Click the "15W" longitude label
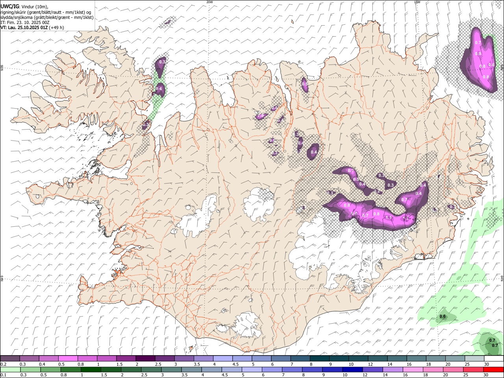The image size is (504, 378). pyautogui.click(x=417, y=2)
